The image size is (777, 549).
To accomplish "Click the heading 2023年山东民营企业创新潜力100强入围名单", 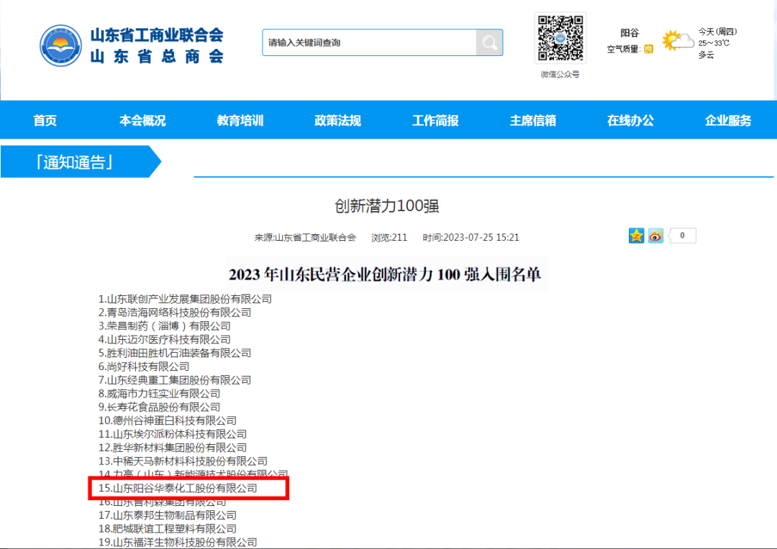I will pyautogui.click(x=384, y=274).
